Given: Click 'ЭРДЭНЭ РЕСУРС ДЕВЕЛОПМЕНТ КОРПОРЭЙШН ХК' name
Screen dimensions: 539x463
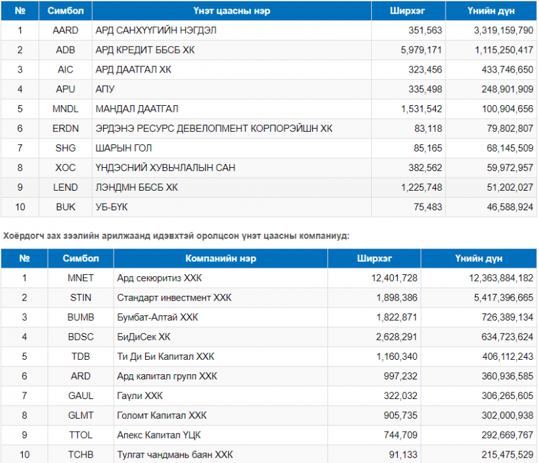Looking at the screenshot, I should tap(214, 128).
